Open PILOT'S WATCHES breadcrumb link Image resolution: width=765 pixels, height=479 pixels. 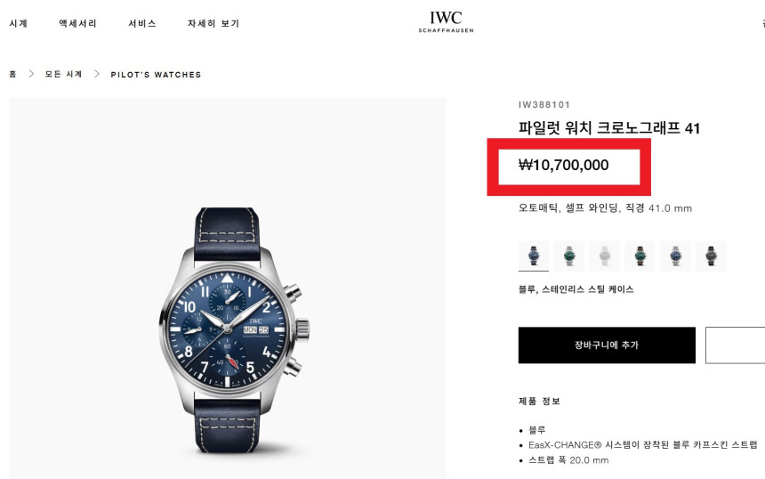click(x=157, y=75)
